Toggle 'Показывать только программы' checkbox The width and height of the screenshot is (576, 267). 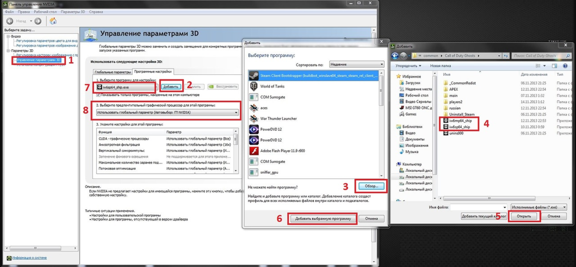pyautogui.click(x=98, y=95)
